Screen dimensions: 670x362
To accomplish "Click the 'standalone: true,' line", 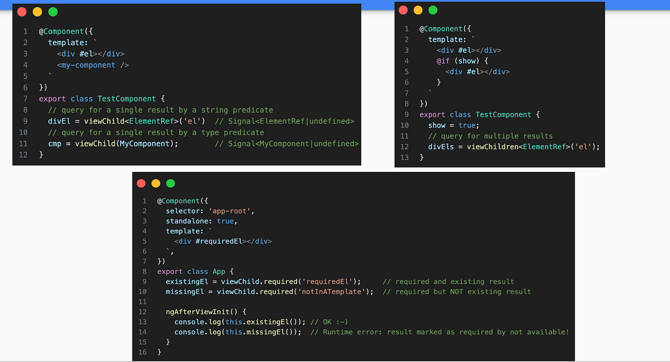I will pyautogui.click(x=201, y=221).
